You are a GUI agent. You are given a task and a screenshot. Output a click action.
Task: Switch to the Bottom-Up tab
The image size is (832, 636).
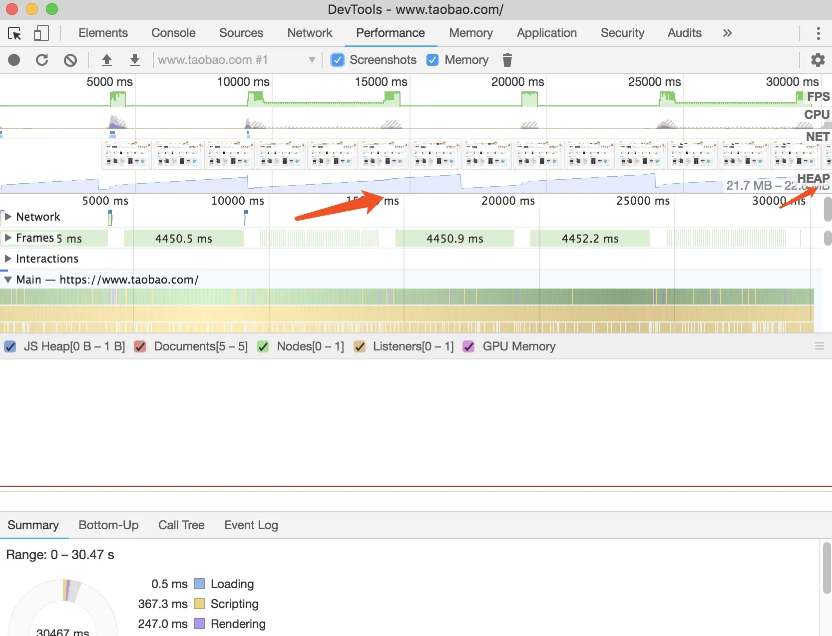(x=108, y=525)
